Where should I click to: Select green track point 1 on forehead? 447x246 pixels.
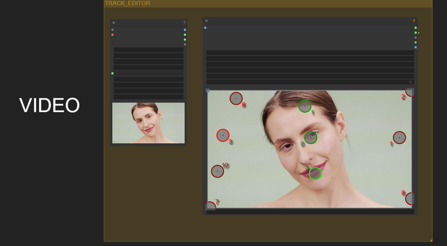pyautogui.click(x=305, y=106)
